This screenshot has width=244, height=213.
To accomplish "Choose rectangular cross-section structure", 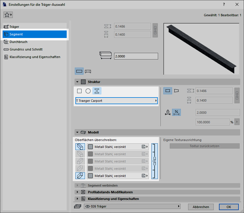I will pyautogui.click(x=79, y=91).
